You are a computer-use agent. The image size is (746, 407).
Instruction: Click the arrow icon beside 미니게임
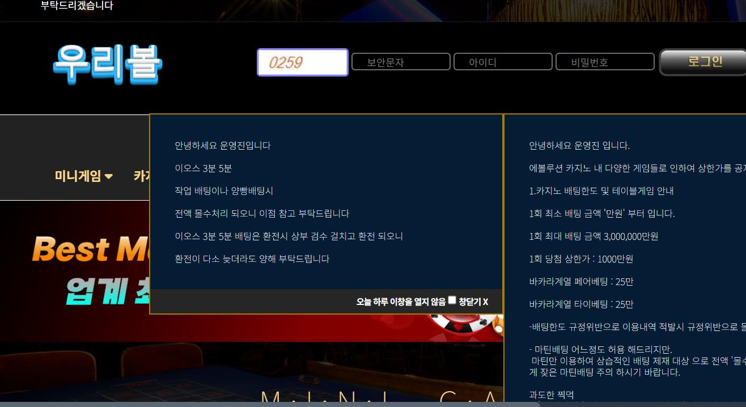[109, 177]
